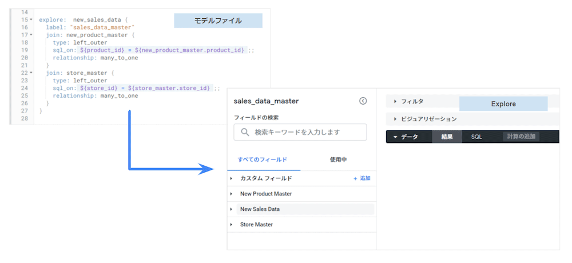Screen dimensions: 572x263
Task: Click the フィールドの検索 label
Action: click(x=256, y=117)
